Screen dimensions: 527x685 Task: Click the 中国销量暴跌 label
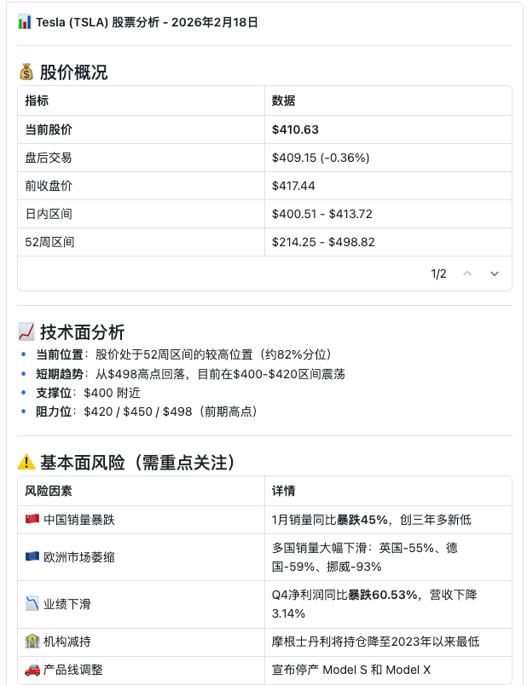(x=79, y=520)
